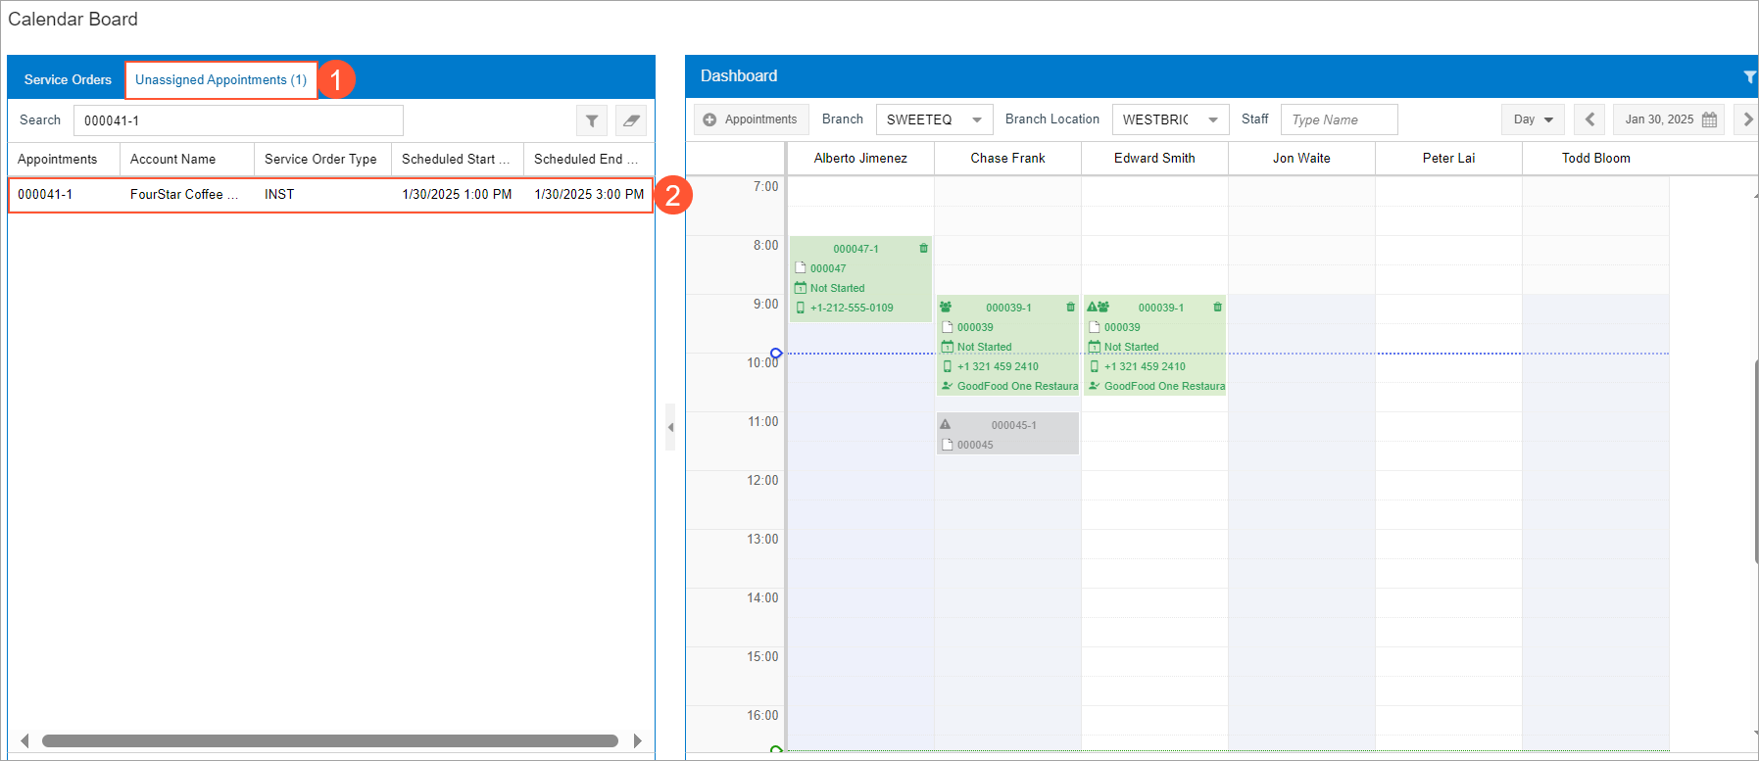Click the horizontal scrollbar in left panel

[329, 740]
